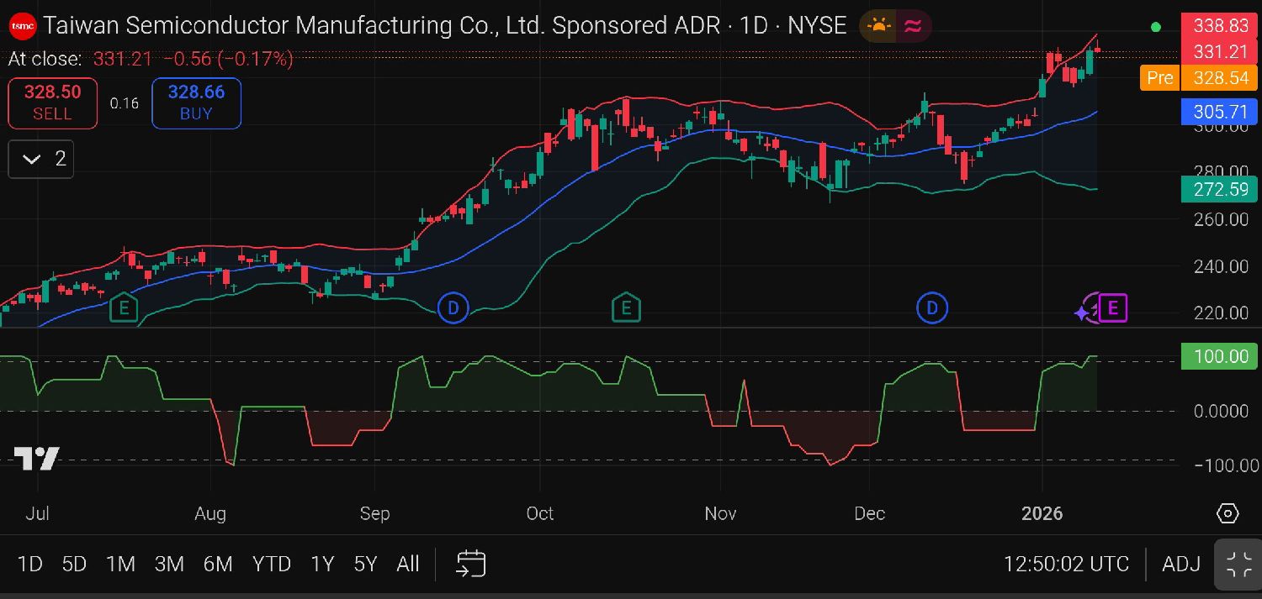Click the blue 305.71 price axis label
Screen dimensions: 1262x599
point(1219,112)
